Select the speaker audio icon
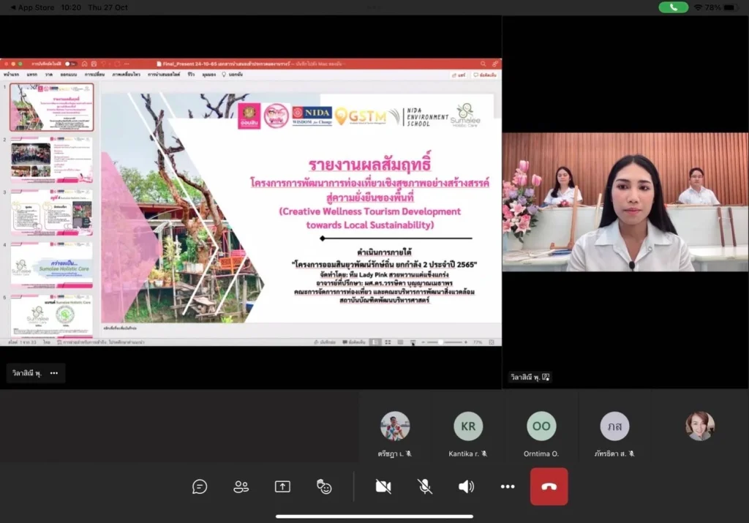Screen dimensions: 749x523 pyautogui.click(x=465, y=486)
